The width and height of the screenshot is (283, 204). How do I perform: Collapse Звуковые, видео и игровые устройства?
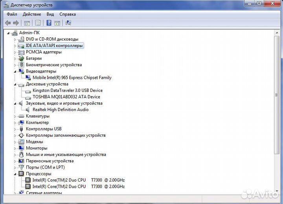tap(15, 104)
